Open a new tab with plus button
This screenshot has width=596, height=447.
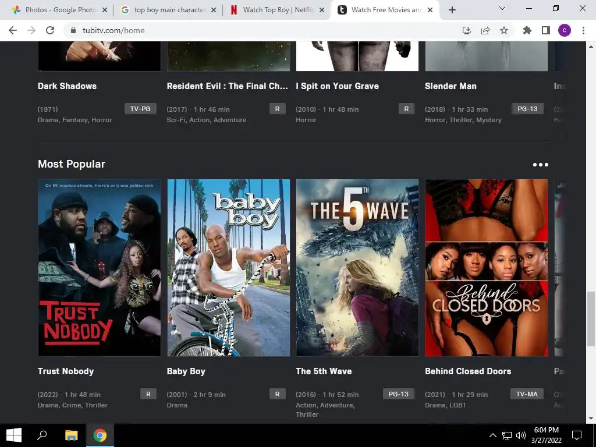click(452, 10)
